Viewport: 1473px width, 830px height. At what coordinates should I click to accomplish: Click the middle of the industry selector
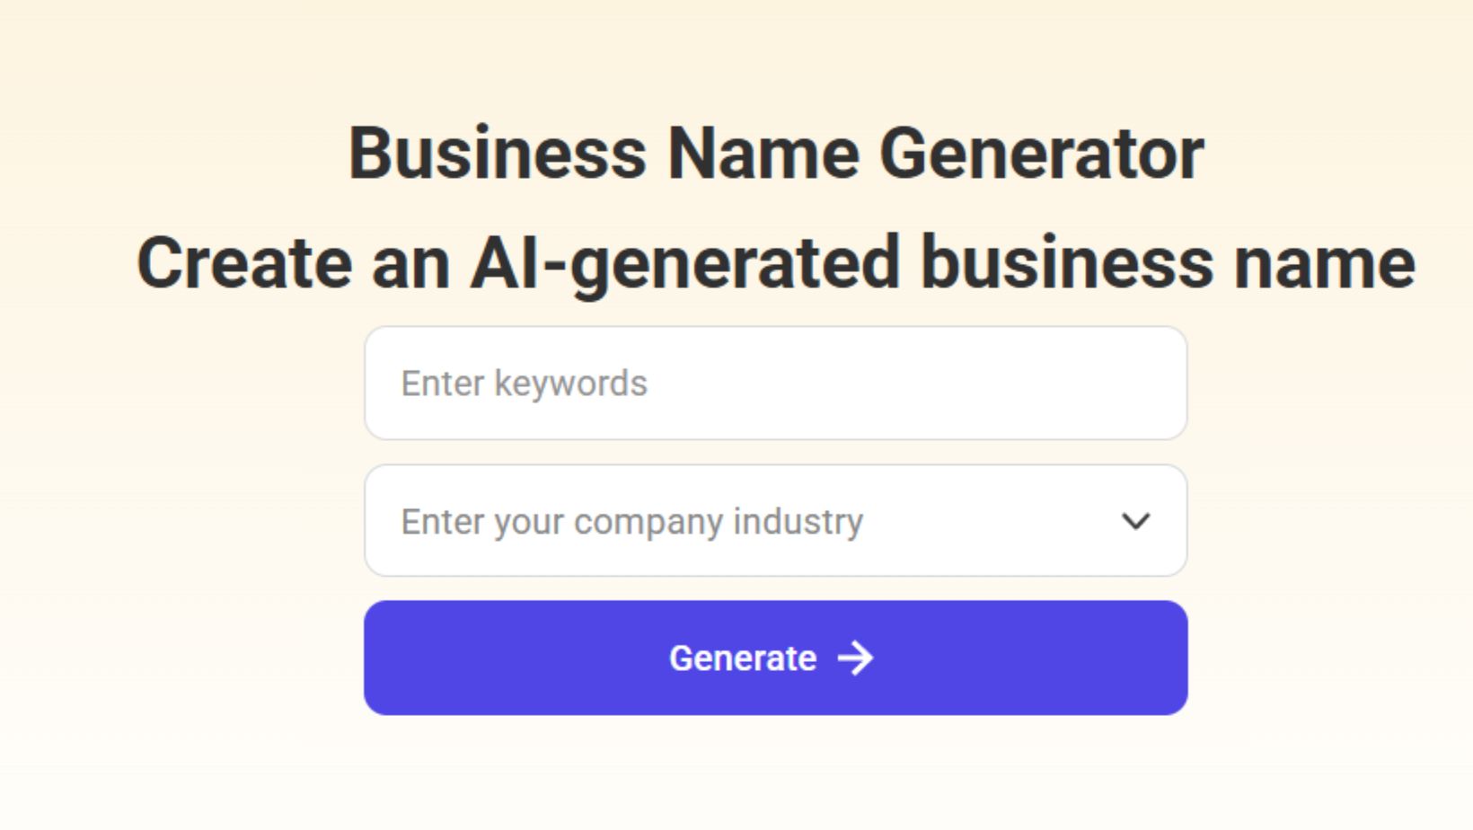[x=775, y=521]
